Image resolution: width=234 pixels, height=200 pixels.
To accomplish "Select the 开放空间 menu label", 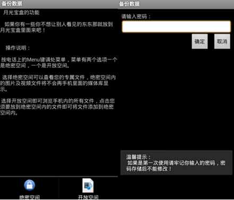I will click(x=88, y=197).
